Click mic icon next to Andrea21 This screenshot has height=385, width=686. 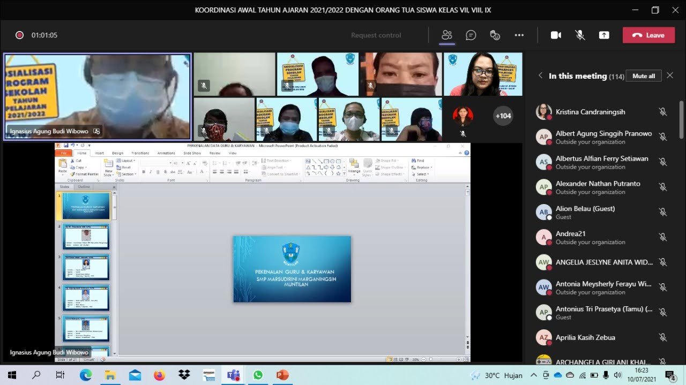pyautogui.click(x=663, y=237)
